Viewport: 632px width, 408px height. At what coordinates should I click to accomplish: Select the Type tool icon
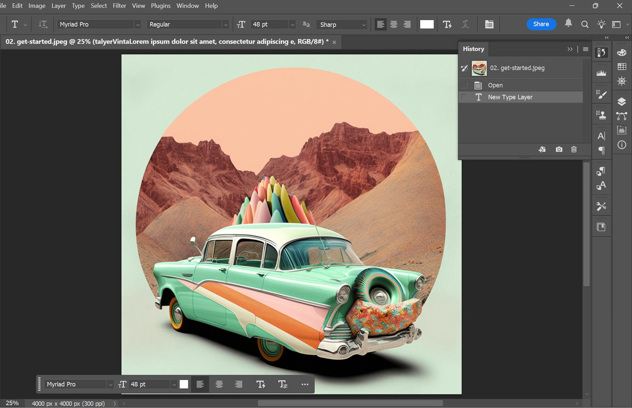point(15,24)
